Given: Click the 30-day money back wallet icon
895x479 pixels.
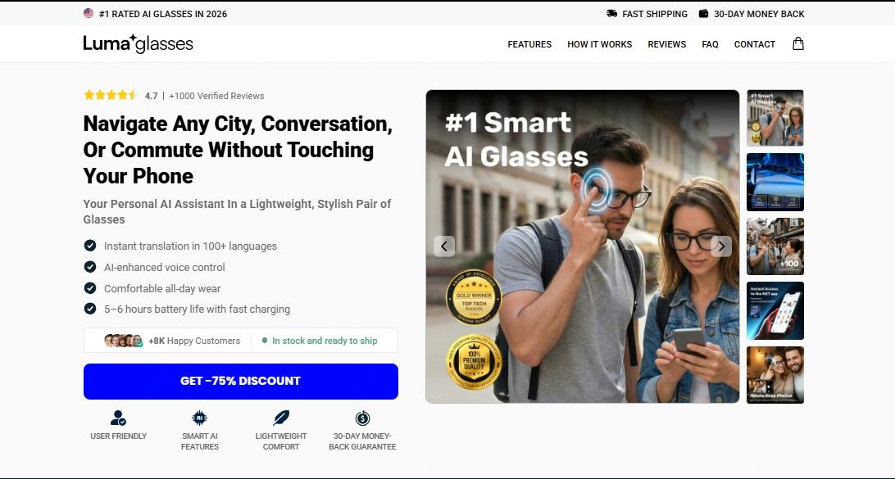Looking at the screenshot, I should pos(704,14).
